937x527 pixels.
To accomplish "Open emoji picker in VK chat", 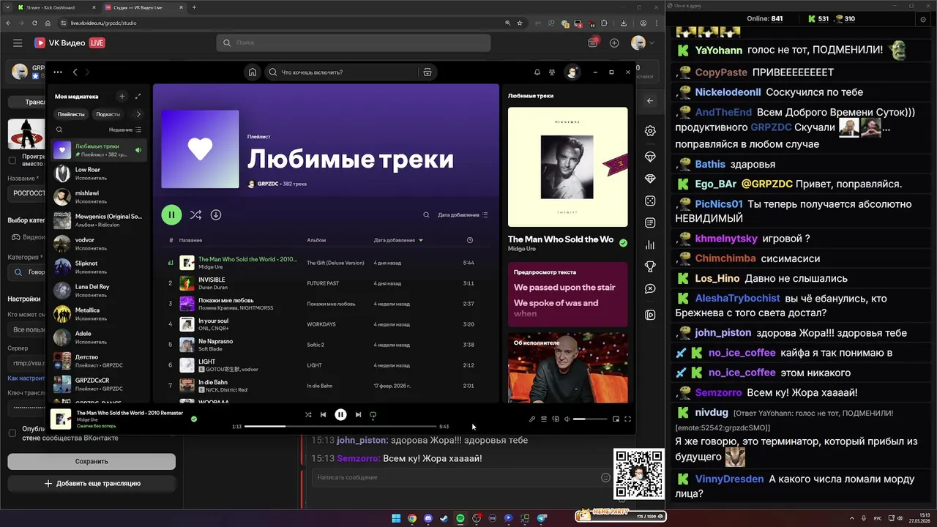I will click(x=605, y=477).
